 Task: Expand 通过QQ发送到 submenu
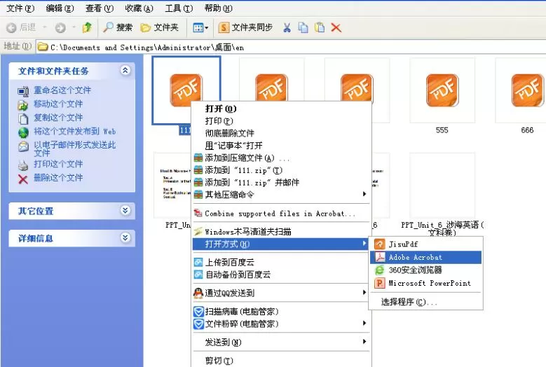(x=281, y=293)
